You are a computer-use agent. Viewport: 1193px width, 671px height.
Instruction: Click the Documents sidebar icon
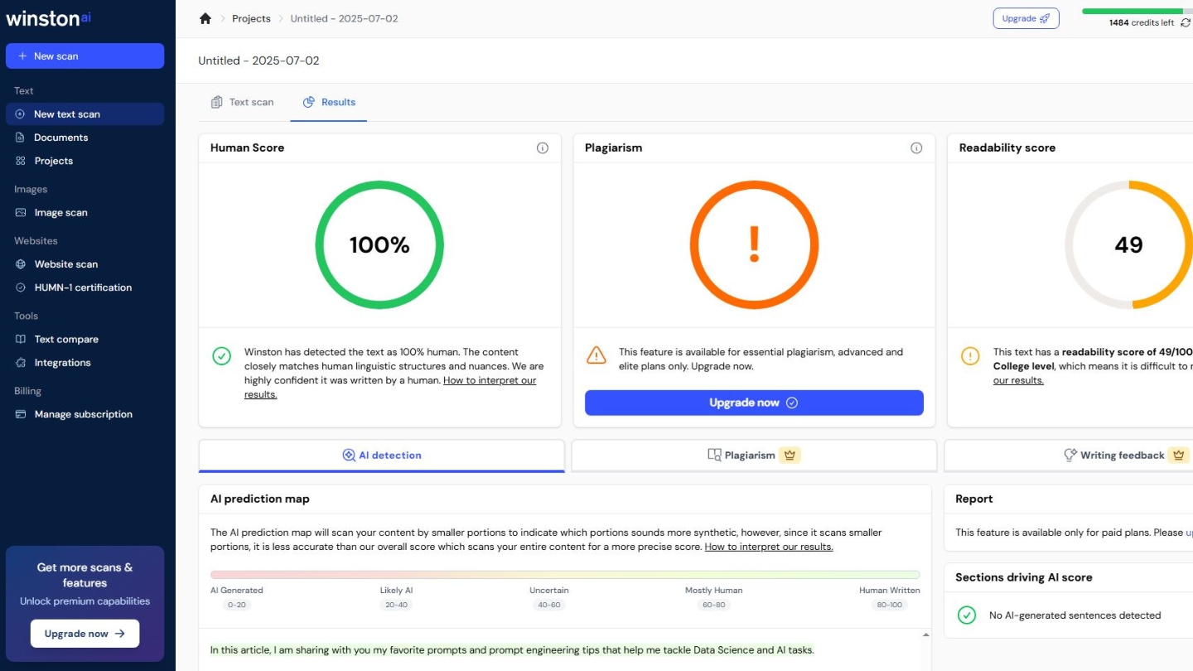point(21,138)
